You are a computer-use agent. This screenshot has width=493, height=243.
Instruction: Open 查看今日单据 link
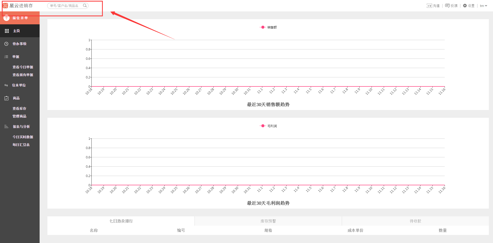(x=23, y=67)
